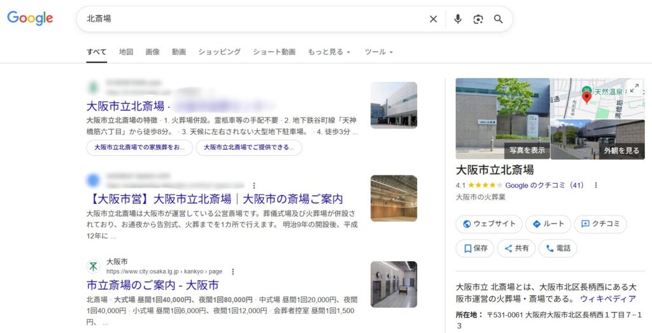The height and width of the screenshot is (333, 652).
Task: Open more options for 【大阪市営】 result
Action: [254, 185]
